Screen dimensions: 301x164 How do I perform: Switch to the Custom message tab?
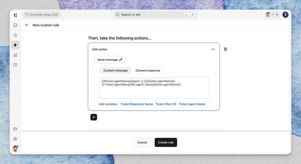click(115, 70)
